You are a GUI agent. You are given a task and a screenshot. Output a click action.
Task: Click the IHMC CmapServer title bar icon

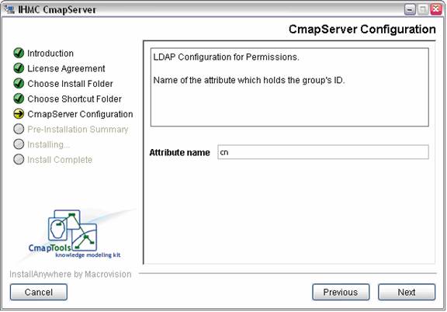pyautogui.click(x=9, y=9)
